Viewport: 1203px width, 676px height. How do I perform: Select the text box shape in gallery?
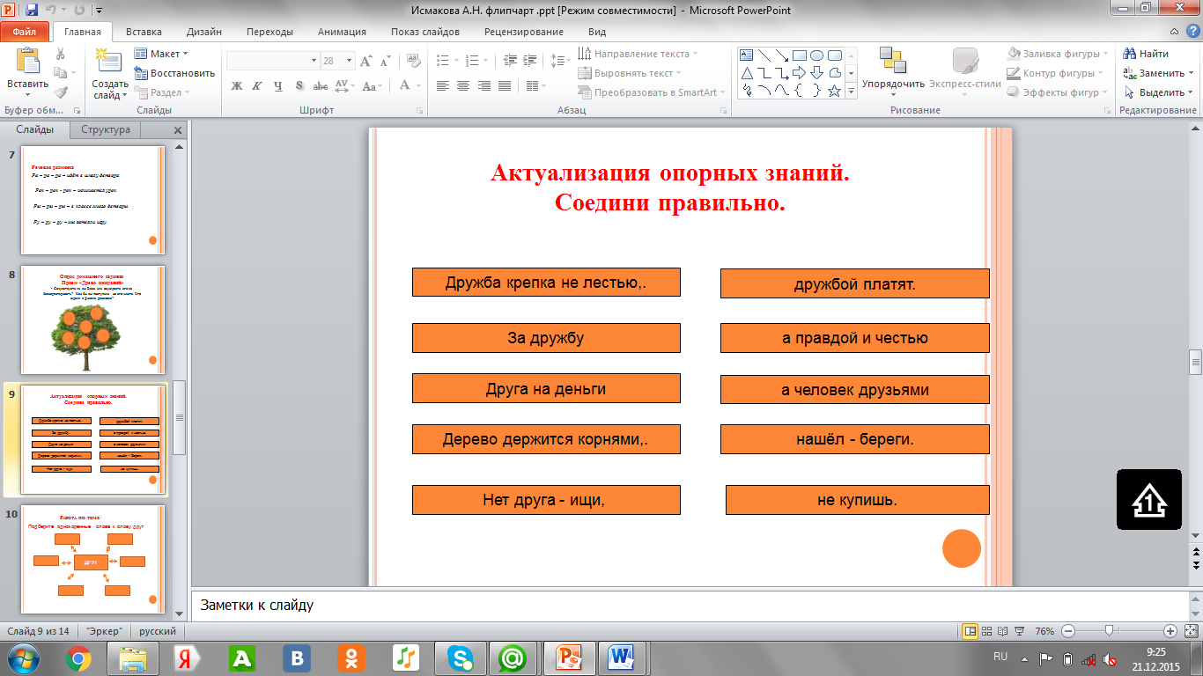click(747, 55)
